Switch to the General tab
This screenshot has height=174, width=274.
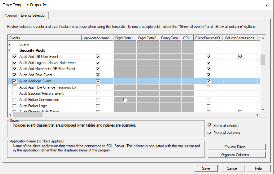click(10, 16)
